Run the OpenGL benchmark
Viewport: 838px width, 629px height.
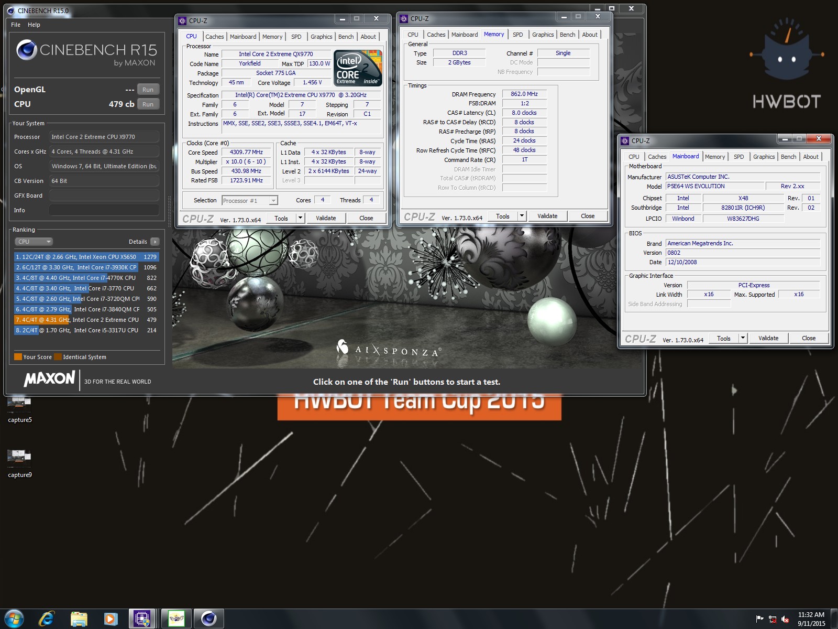[x=148, y=90]
